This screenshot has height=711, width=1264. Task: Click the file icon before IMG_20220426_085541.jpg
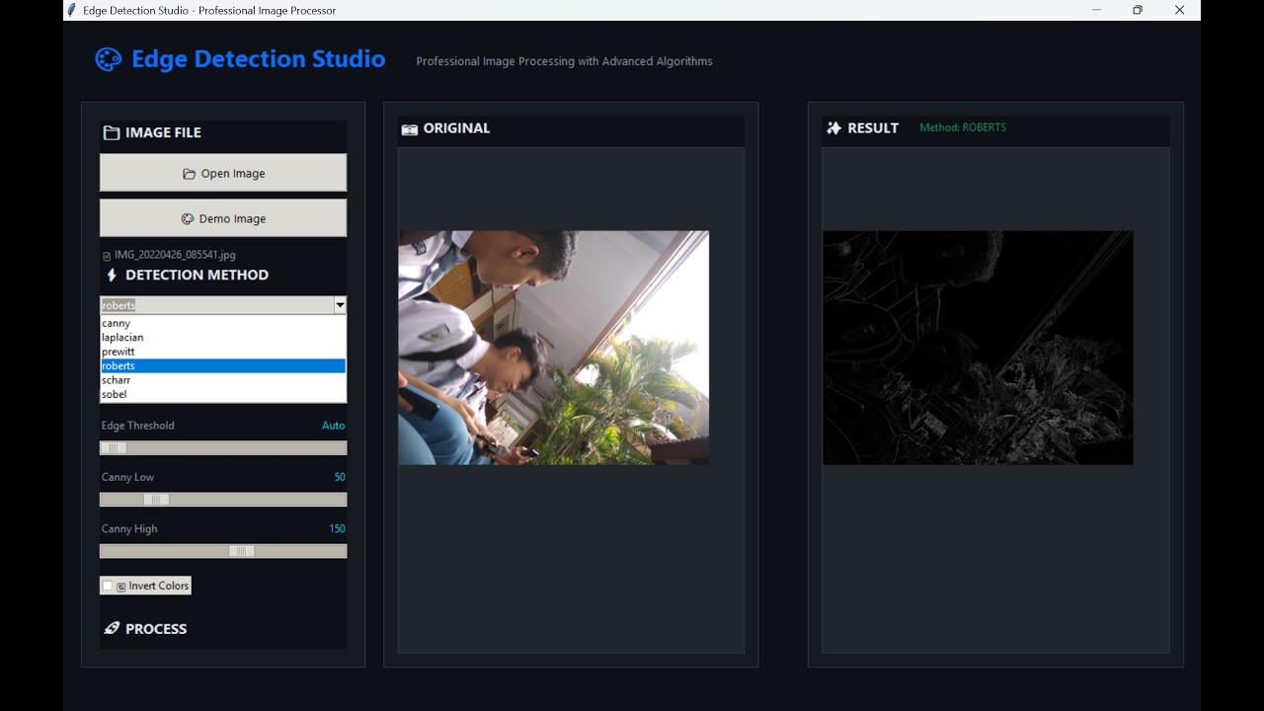point(107,256)
